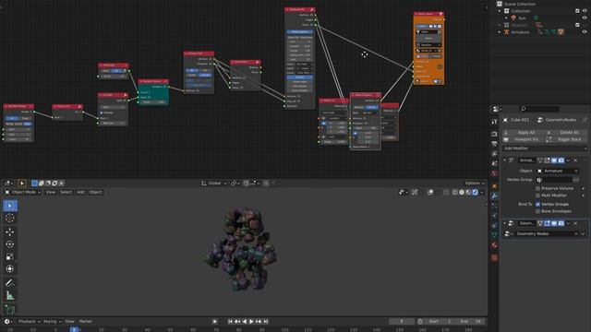Jump to the timeline end frame

[x=266, y=322]
